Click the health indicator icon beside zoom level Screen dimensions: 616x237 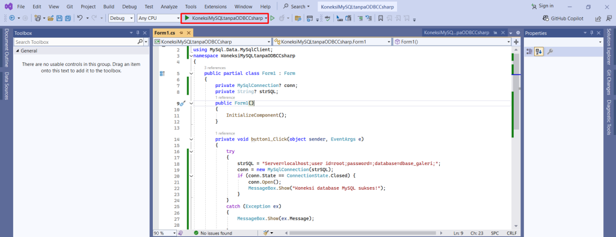point(180,233)
